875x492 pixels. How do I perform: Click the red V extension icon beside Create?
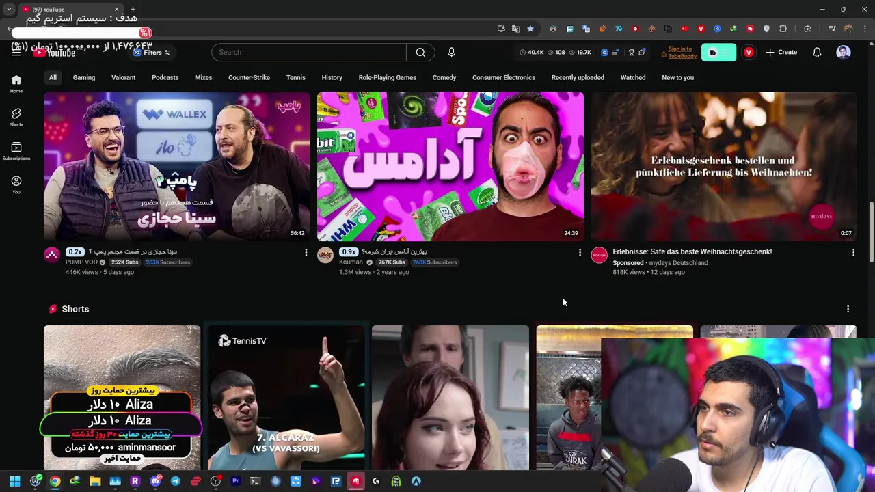[x=749, y=52]
